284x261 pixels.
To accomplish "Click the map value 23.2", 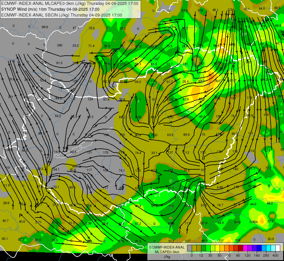I will (x=76, y=46).
